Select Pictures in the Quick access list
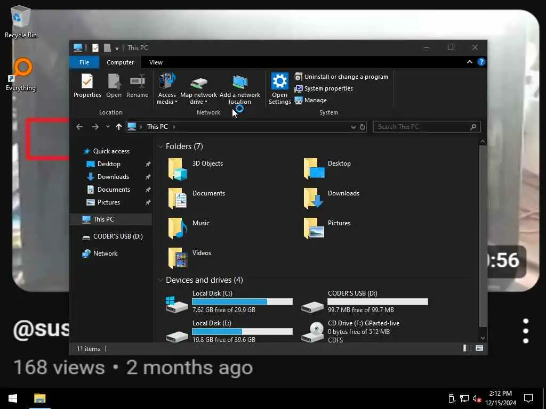The image size is (546, 409). coord(108,202)
